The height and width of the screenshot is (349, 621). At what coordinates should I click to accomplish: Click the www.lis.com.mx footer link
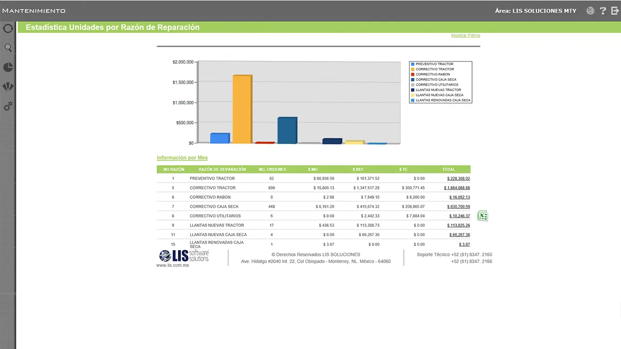click(x=172, y=265)
